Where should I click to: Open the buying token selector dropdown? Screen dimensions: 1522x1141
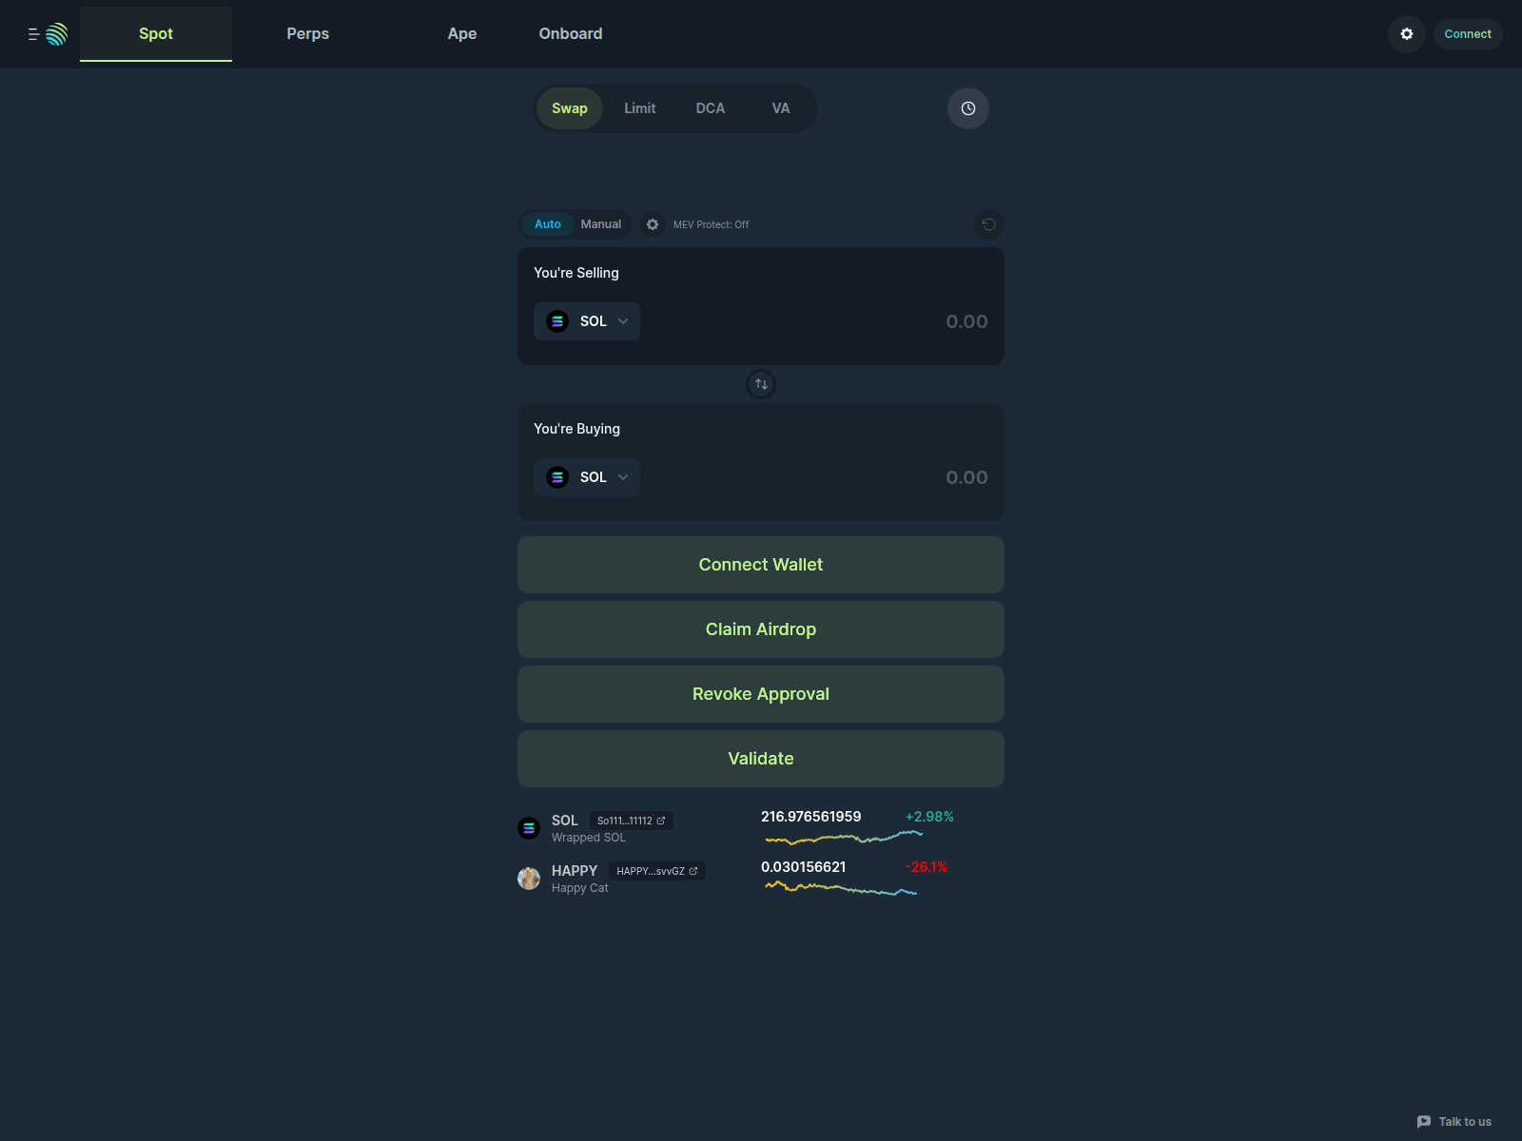(x=587, y=476)
